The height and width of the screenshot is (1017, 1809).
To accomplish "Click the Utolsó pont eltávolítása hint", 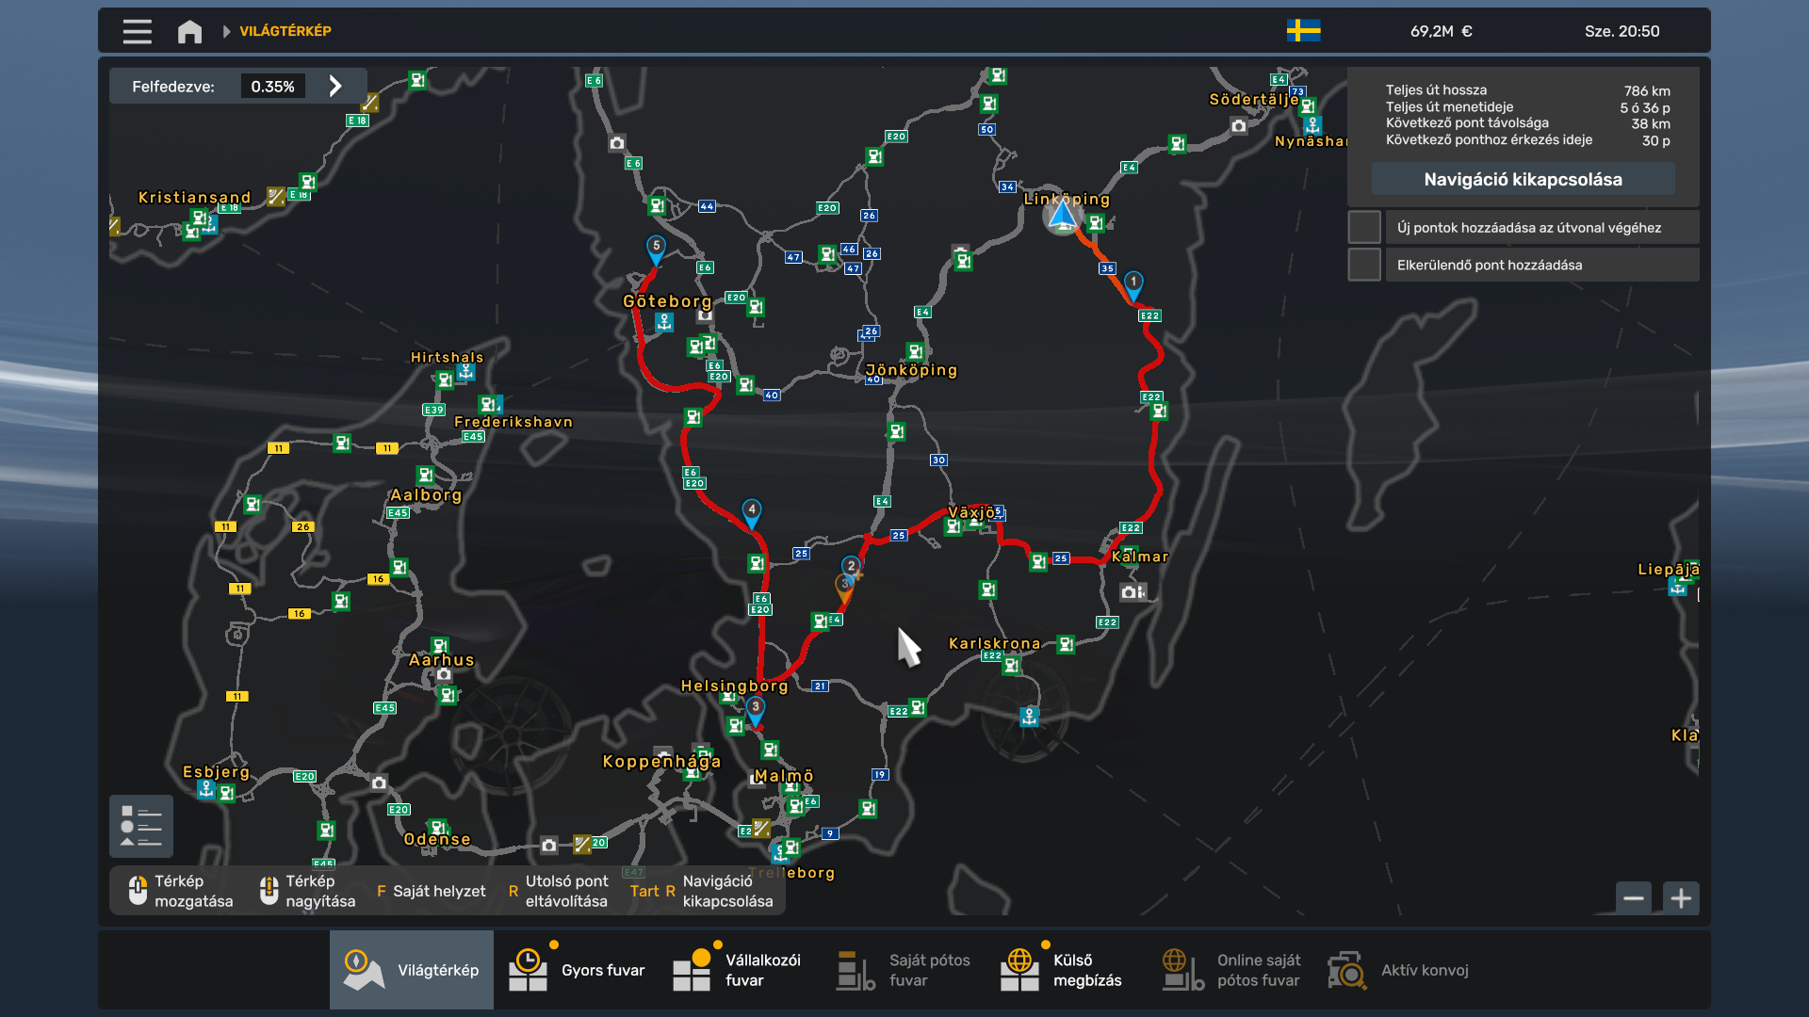I will 558,891.
